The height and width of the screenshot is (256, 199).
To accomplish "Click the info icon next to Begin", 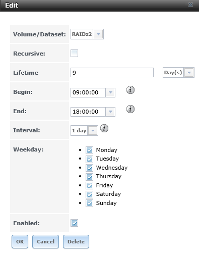I will [x=130, y=90].
